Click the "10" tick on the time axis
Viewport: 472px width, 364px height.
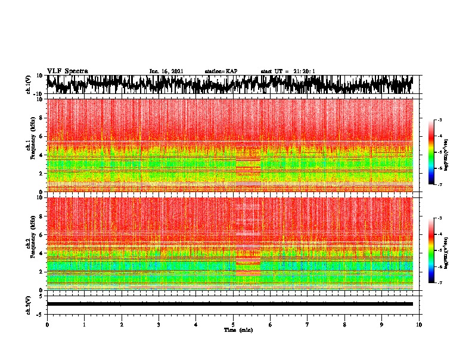[x=419, y=325]
